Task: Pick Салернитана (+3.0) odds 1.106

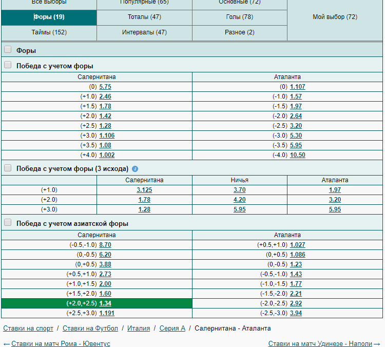Action: tap(107, 136)
